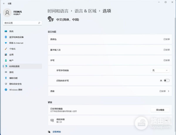This screenshot has height=135, width=176.
Task: Click the 语言包 row
Action: point(110,39)
